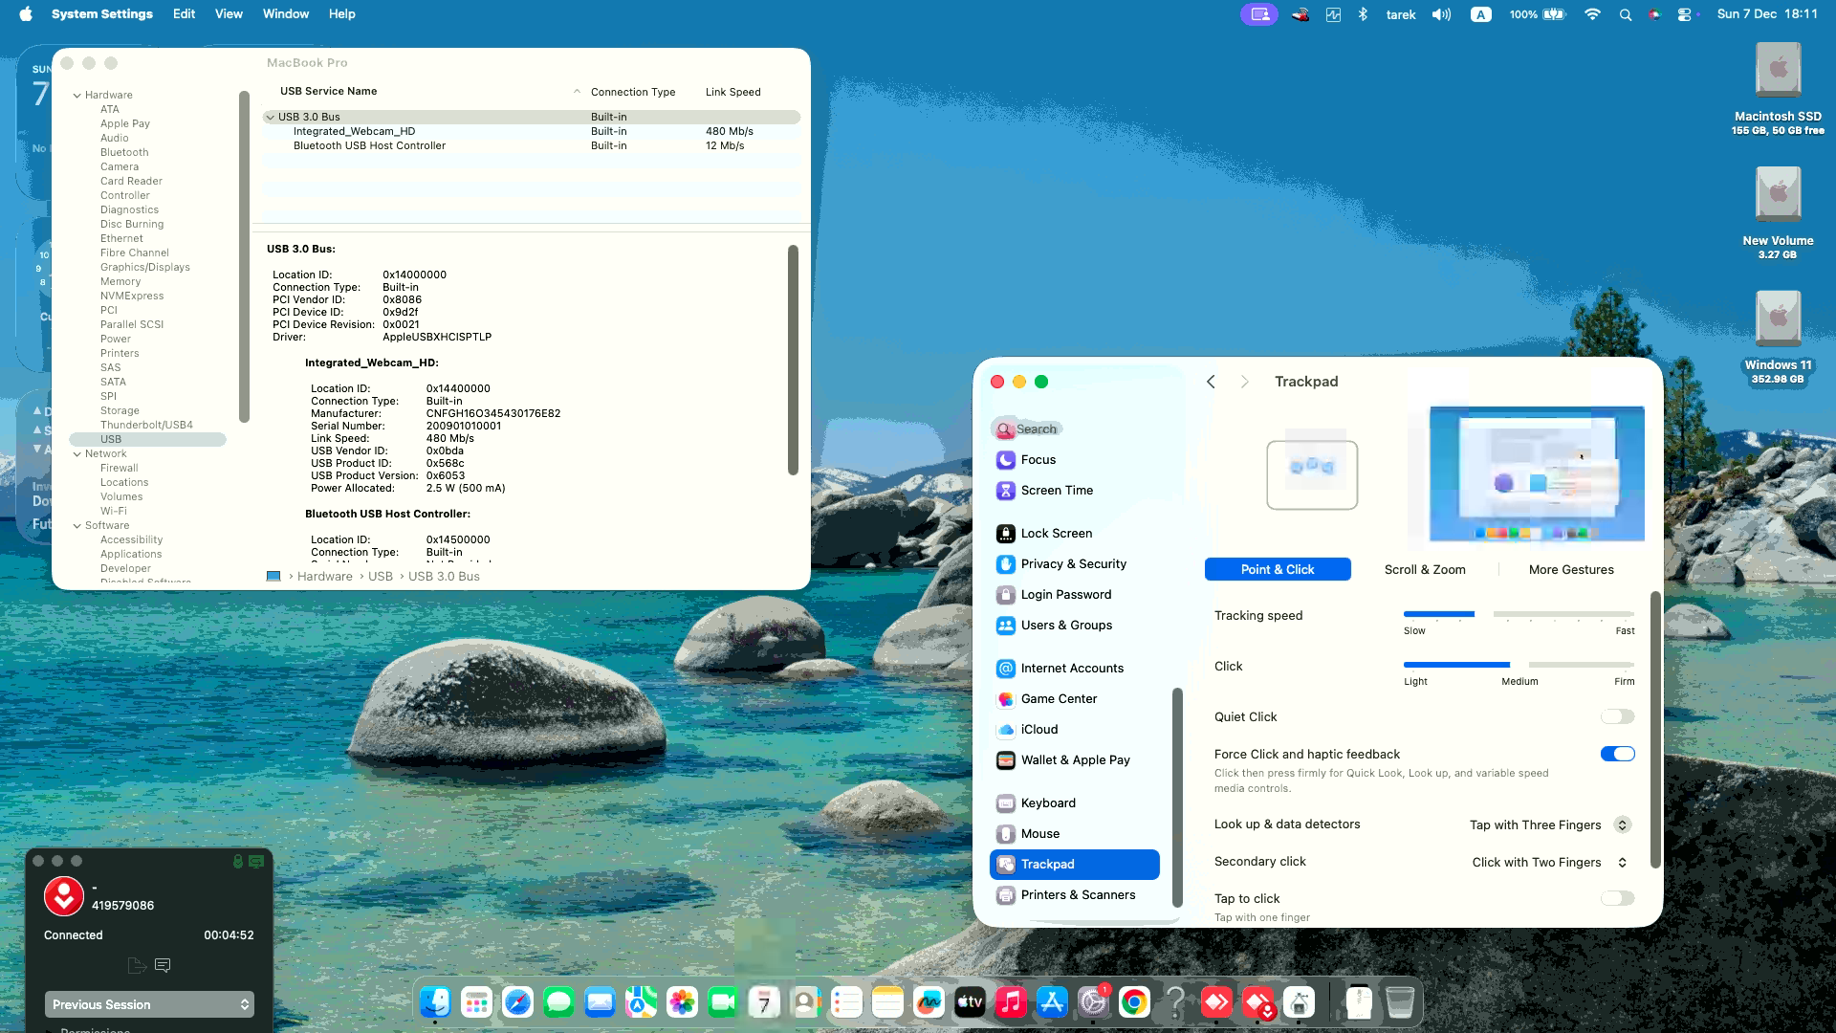Collapse the USB 3.0 Bus row
Viewport: 1836px width, 1033px height.
click(x=271, y=118)
